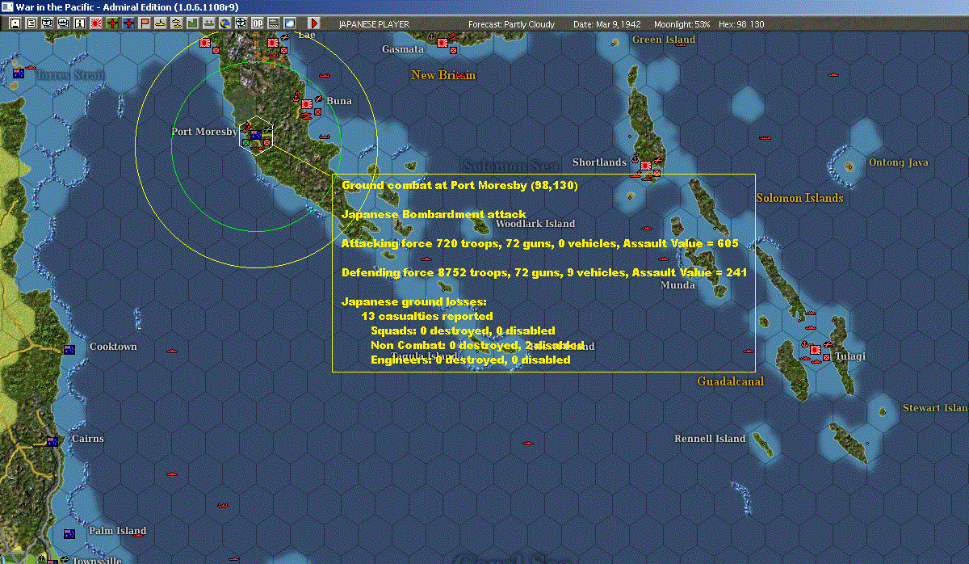Click the 'Defending force 8752 troops' report line

pos(543,272)
